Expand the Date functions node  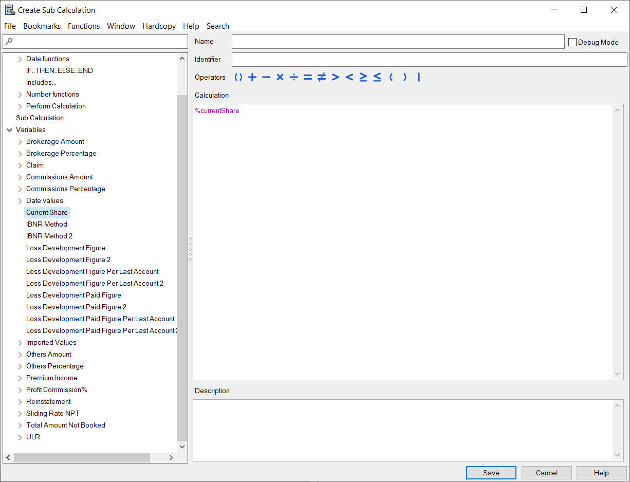coord(20,59)
